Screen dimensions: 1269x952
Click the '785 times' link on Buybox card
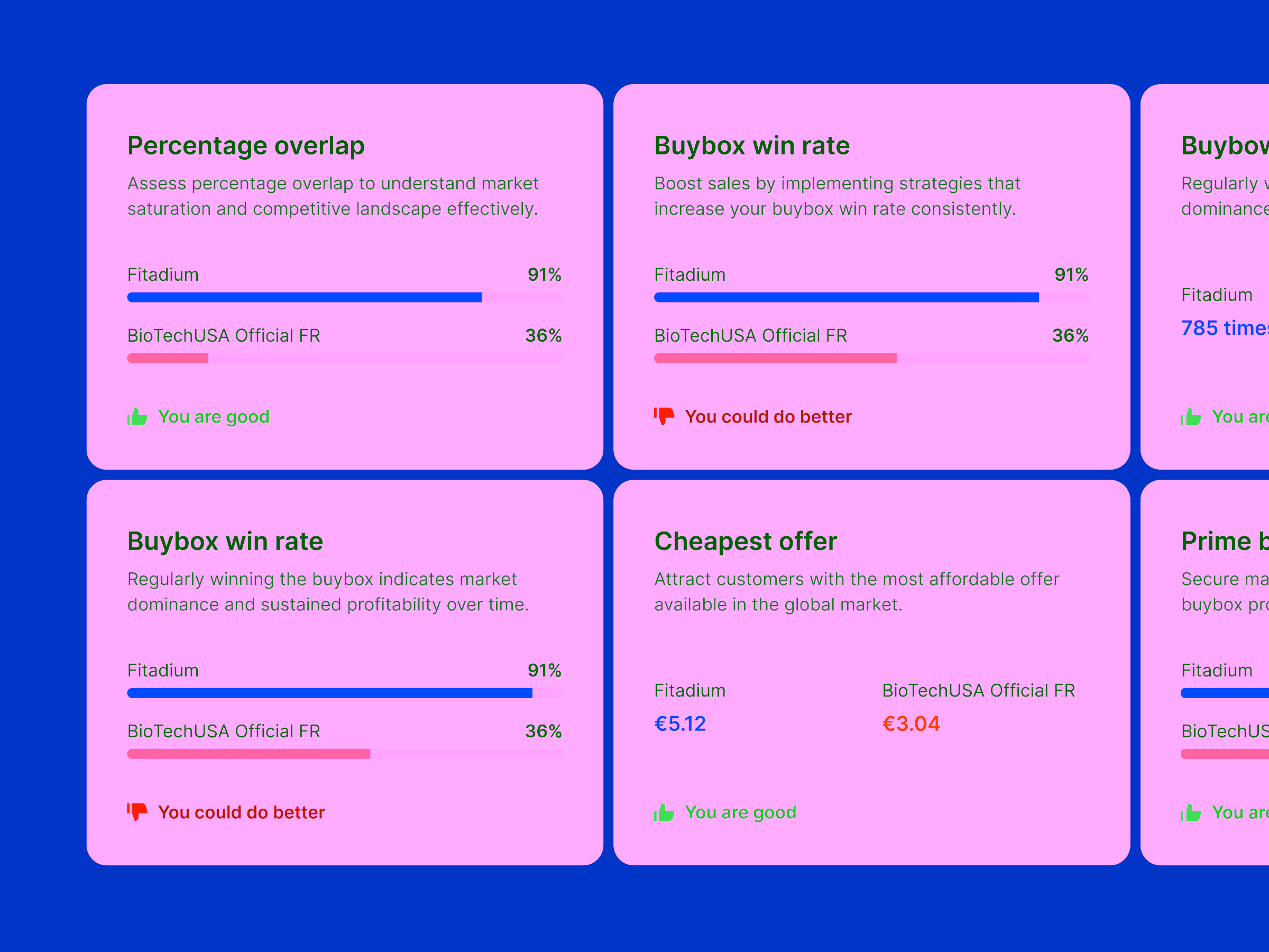click(1224, 328)
